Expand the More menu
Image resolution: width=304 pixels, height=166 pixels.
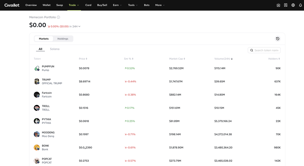(160, 5)
